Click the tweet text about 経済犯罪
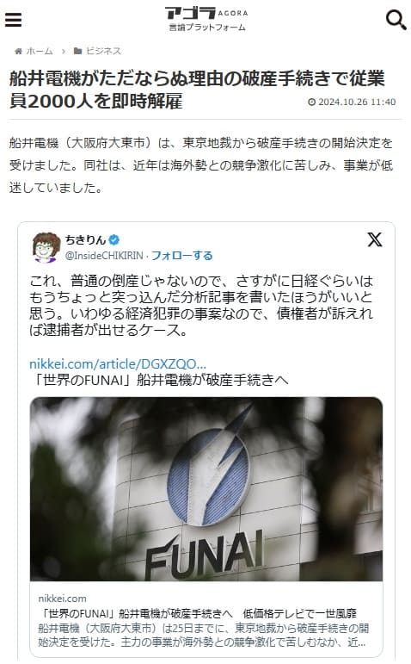This screenshot has height=664, width=411. pyautogui.click(x=201, y=306)
